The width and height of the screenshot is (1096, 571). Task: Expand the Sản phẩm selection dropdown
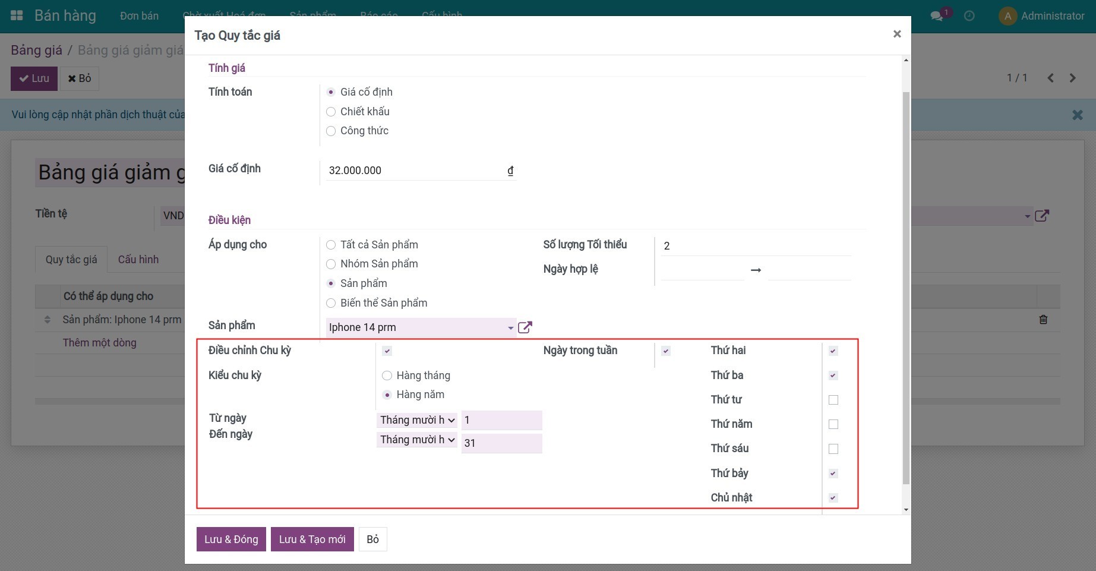click(x=510, y=327)
